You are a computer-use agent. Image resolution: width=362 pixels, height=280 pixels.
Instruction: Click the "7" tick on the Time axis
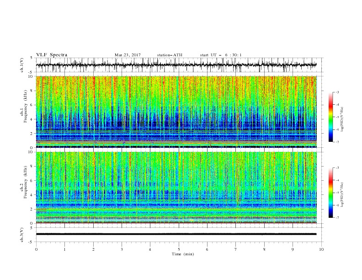[x=236, y=249]
